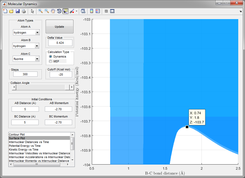Select Internuclear Velocities vs Internuclear Distance
This screenshot has height=178, width=245.
[39, 153]
